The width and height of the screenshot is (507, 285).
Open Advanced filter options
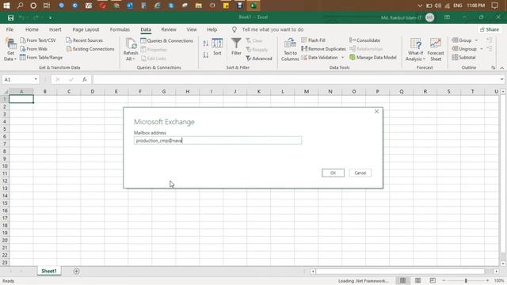[x=259, y=59]
